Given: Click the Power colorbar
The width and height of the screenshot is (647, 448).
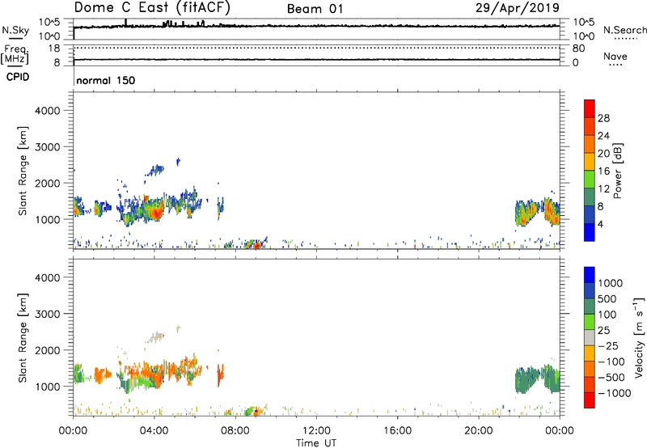Looking at the screenshot, I should click(x=590, y=171).
